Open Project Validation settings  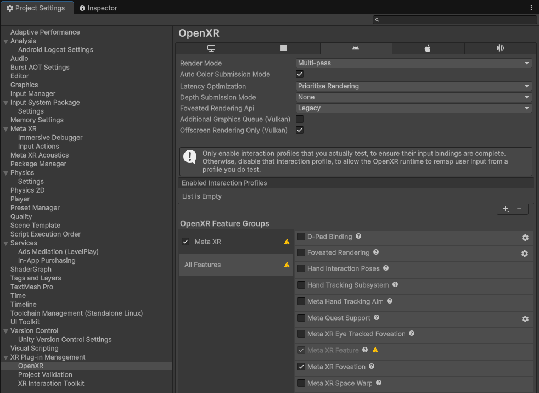click(x=45, y=374)
